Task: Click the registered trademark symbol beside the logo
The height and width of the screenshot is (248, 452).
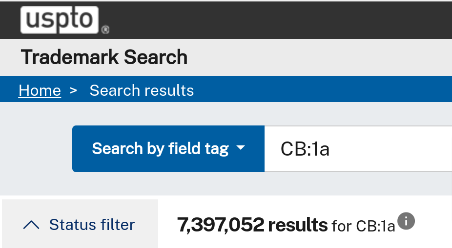Action: coord(105,29)
